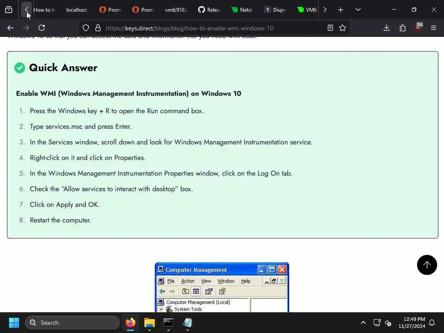Toggle reader view icon in address bar
Viewport: 444px width, 333px height.
tap(330, 28)
